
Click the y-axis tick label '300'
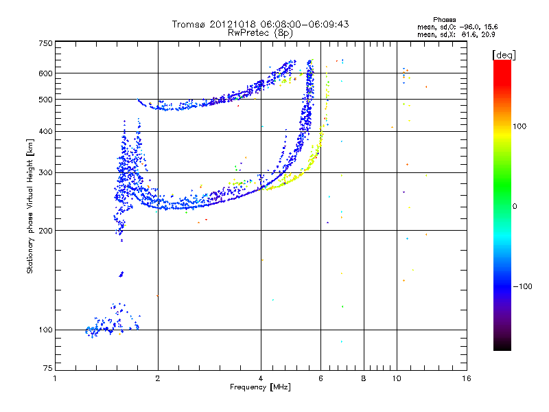45,173
